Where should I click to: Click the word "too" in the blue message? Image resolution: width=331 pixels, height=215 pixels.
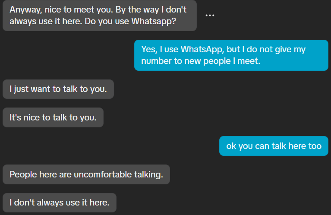(315, 146)
